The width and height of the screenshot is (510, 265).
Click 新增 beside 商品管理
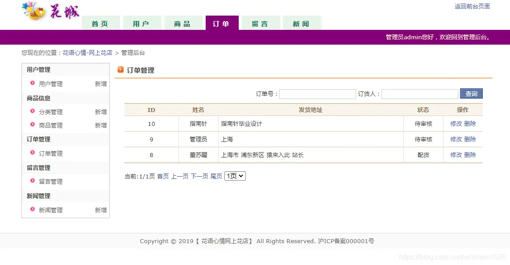[101, 125]
